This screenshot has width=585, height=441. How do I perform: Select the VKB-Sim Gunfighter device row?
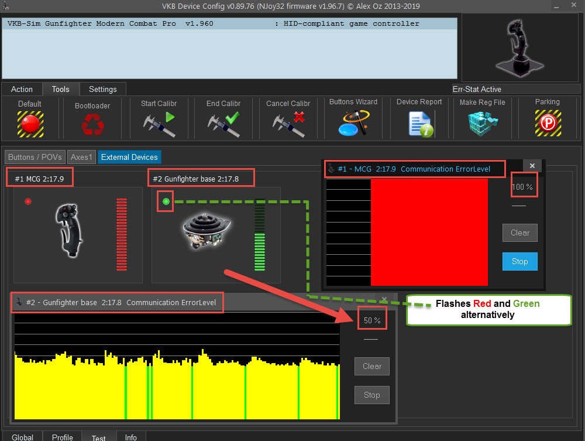(x=229, y=23)
